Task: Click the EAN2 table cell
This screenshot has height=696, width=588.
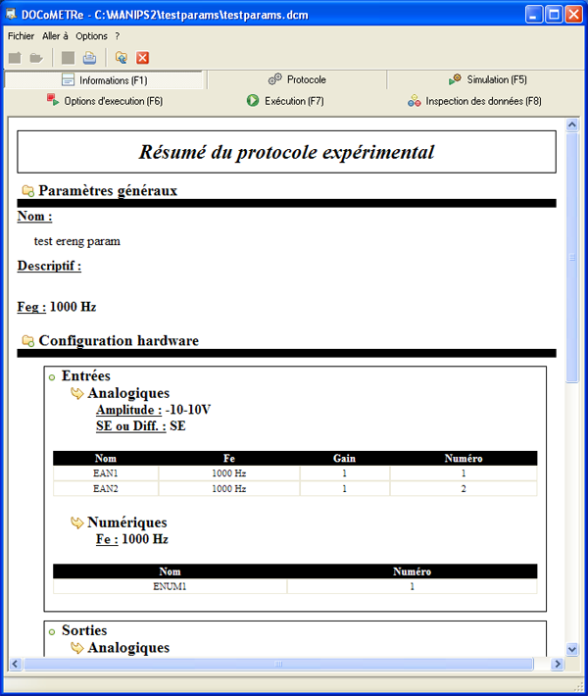Action: (x=105, y=489)
